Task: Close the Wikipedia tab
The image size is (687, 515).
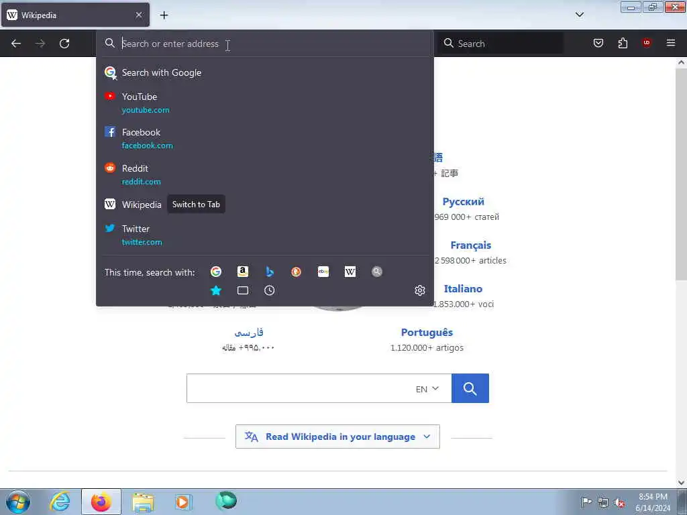Action: coord(139,15)
